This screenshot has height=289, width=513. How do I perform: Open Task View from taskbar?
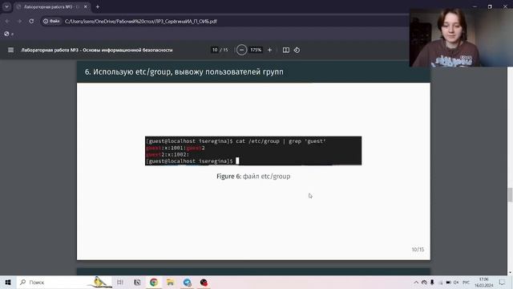coord(120,282)
